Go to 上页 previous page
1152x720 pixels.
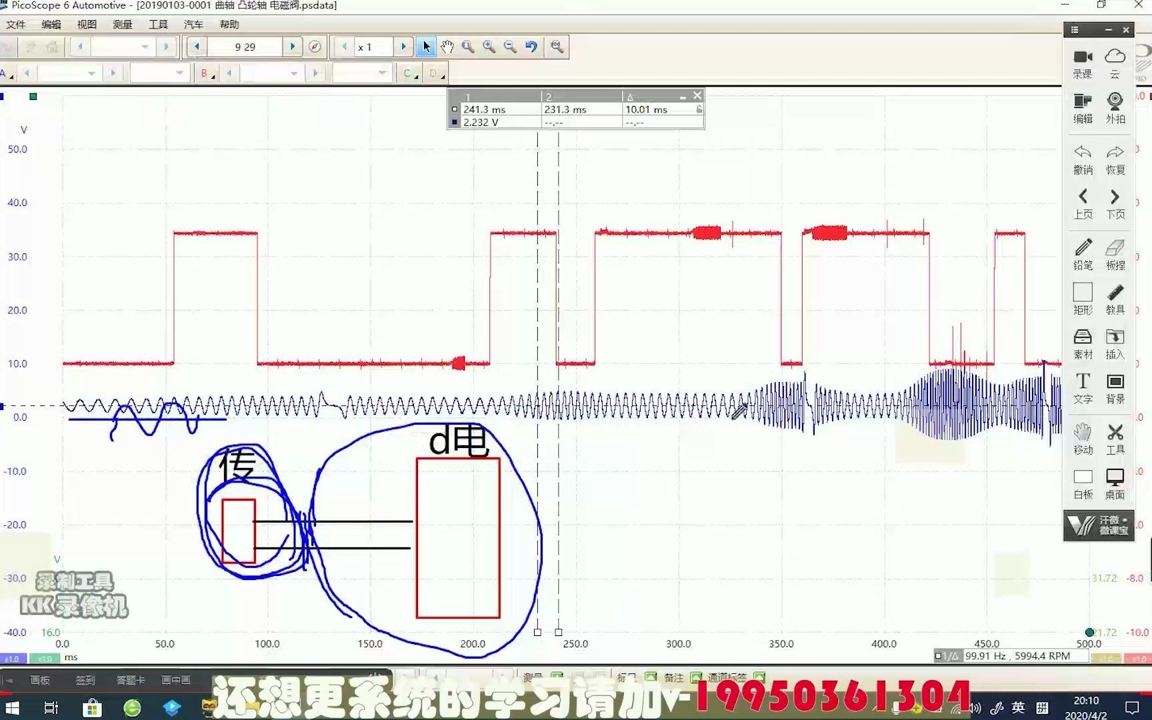click(x=1083, y=205)
